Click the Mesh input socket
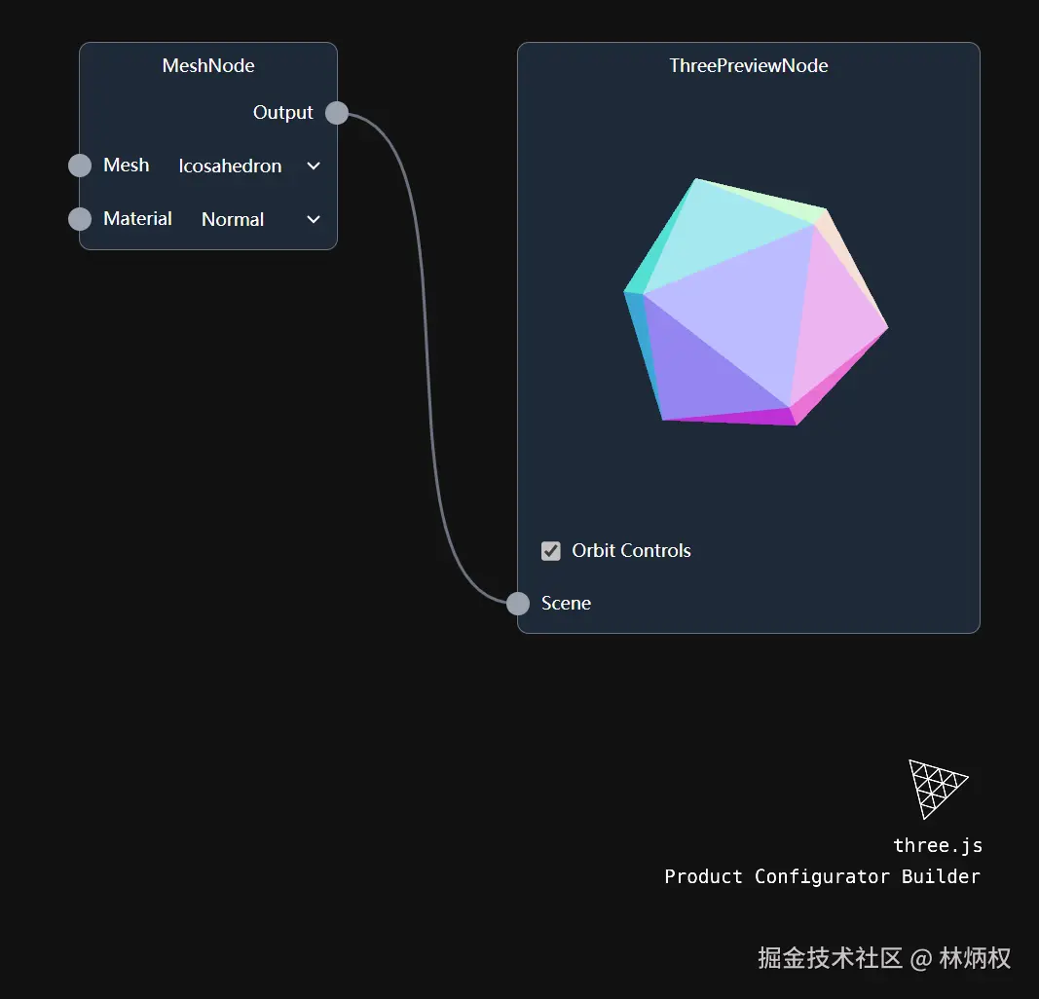 (x=80, y=165)
